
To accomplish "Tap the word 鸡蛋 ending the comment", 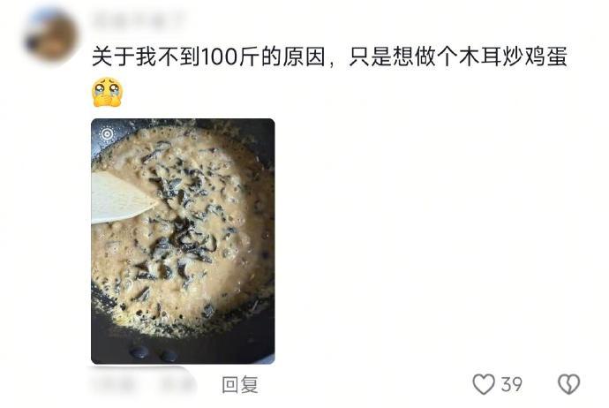I will 546,57.
